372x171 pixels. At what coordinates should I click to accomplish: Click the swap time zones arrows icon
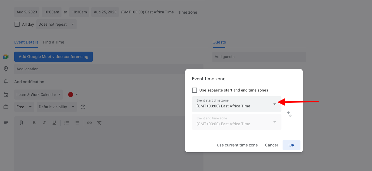pyautogui.click(x=289, y=114)
